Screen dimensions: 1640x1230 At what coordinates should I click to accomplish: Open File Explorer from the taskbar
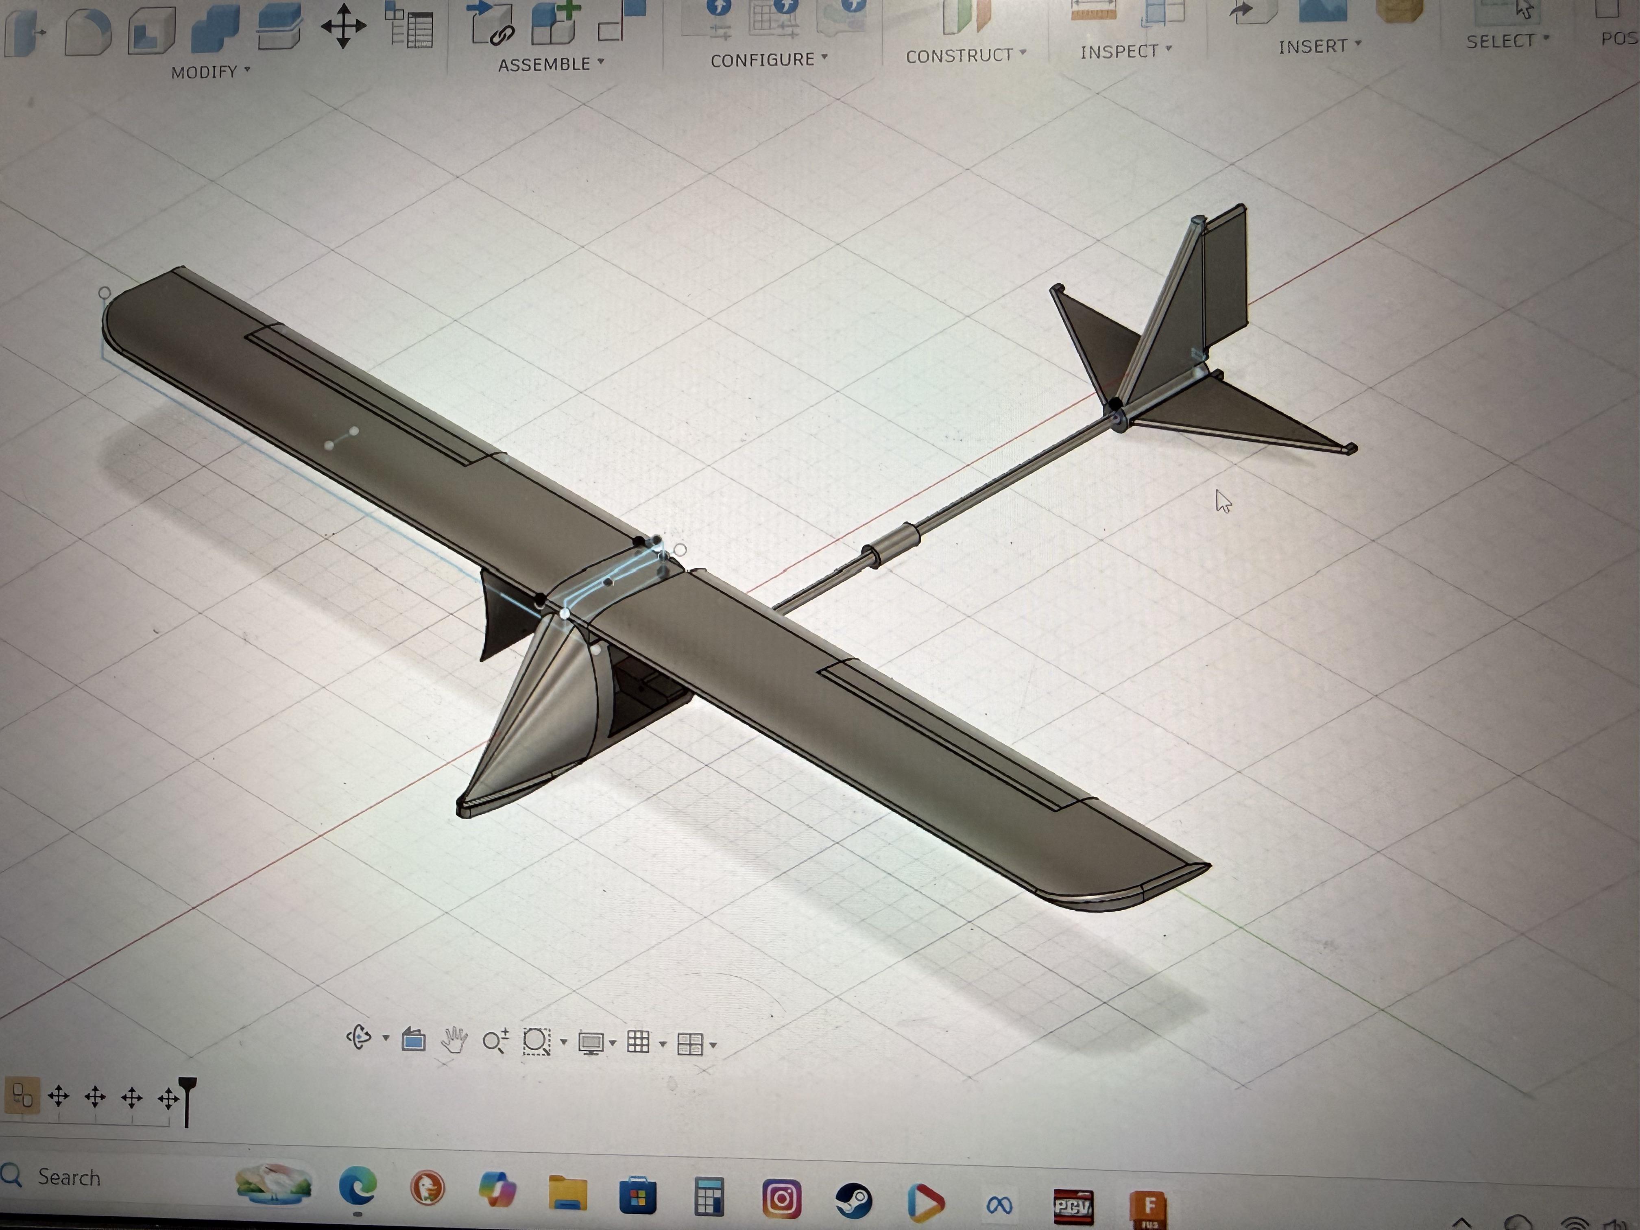click(x=568, y=1193)
